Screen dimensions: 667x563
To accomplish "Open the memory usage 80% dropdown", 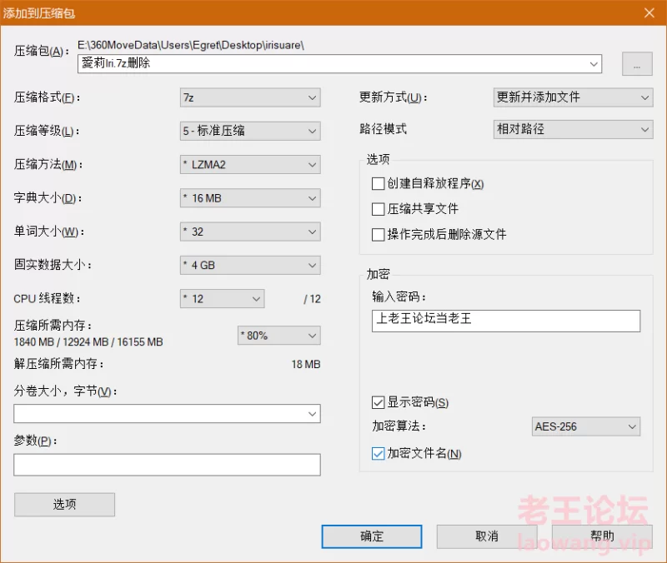I will 279,336.
